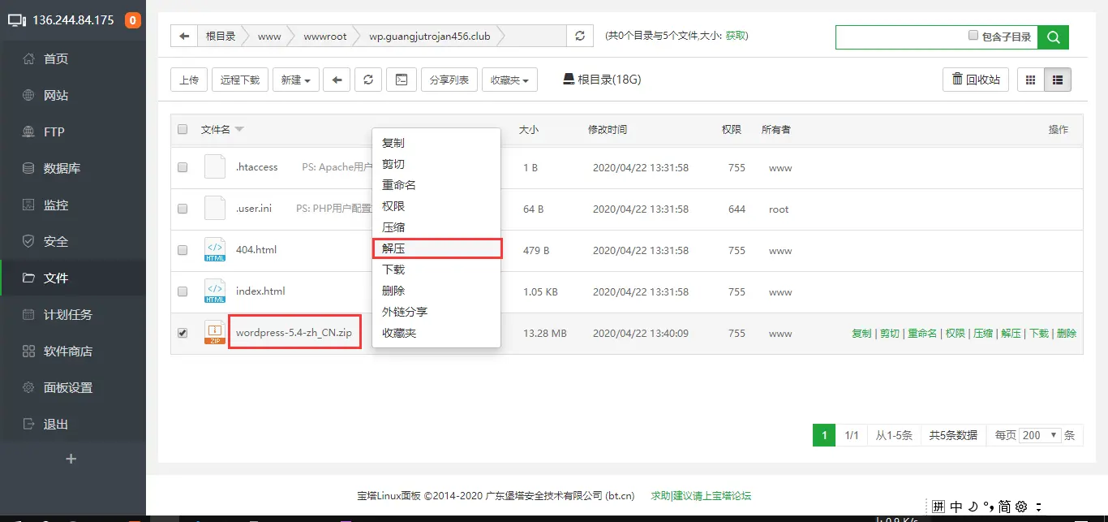Screen dimensions: 1108x522
Task: Check the index.html row checkbox
Action: 183,291
